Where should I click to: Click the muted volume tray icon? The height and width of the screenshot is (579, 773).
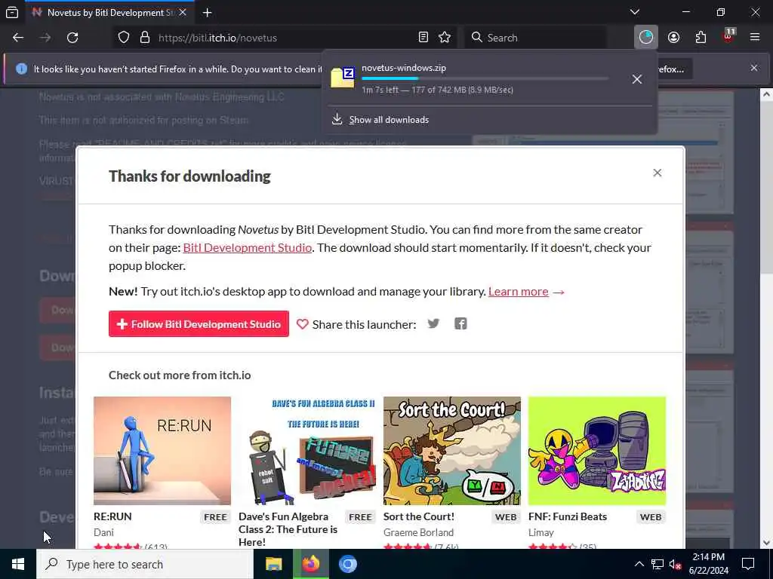point(676,564)
